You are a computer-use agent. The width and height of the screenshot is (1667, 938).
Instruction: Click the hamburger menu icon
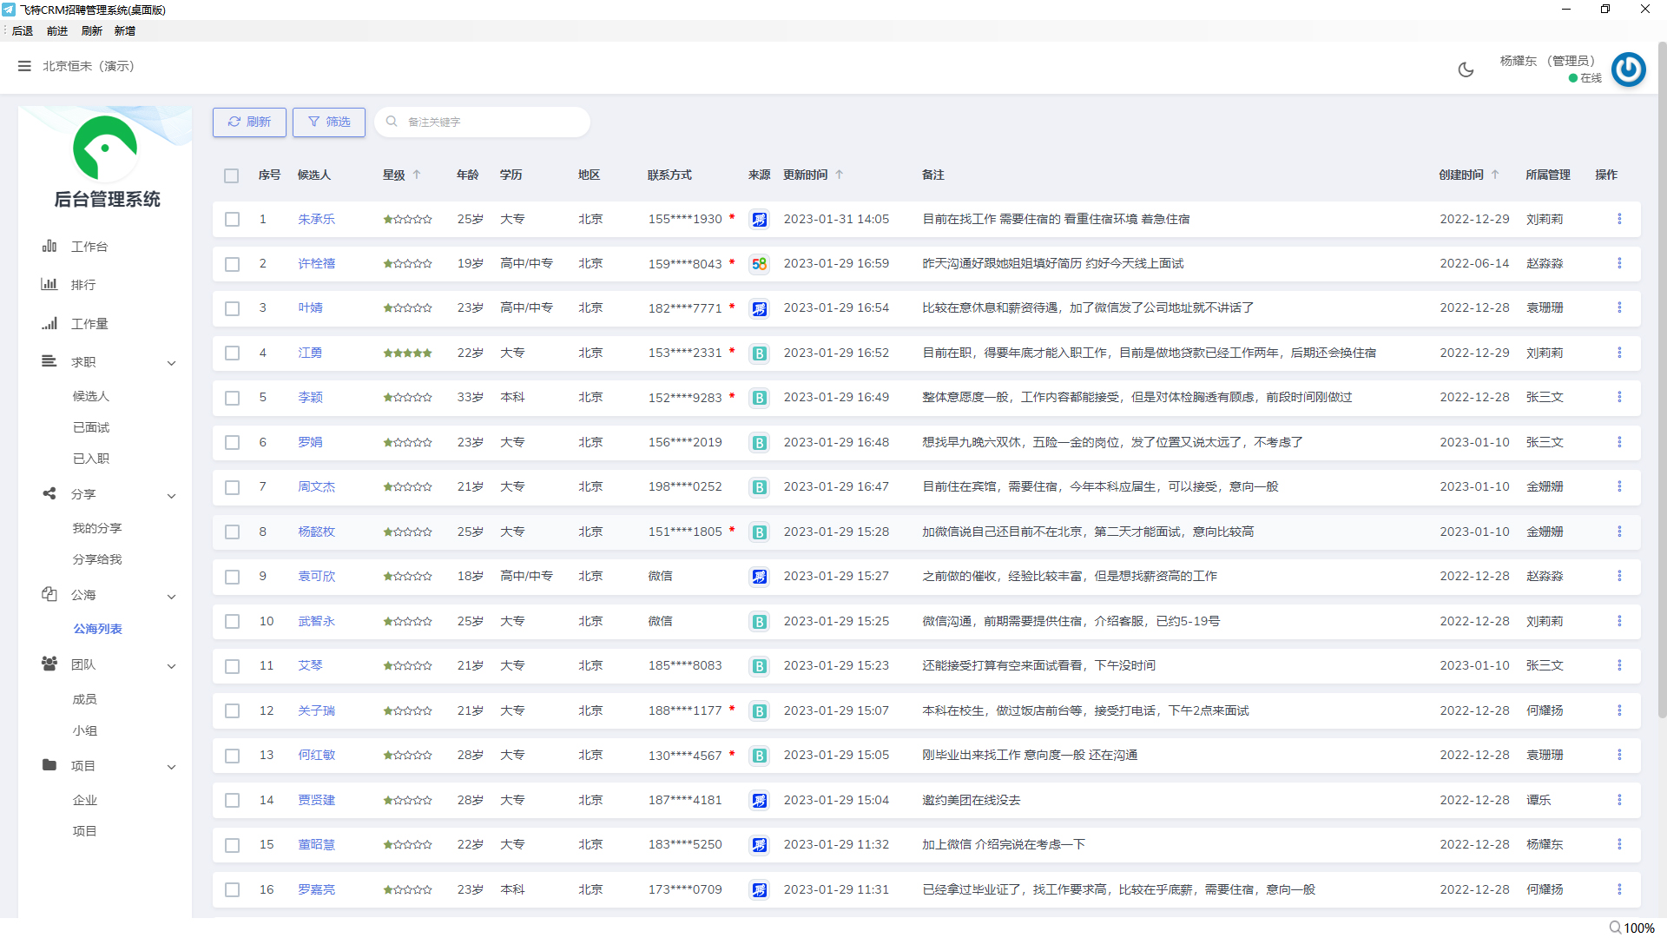(24, 66)
